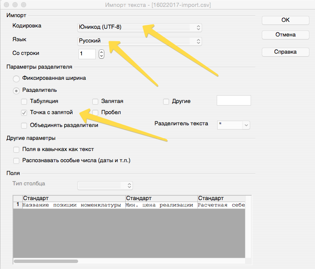Click the Другие separator text field
This screenshot has height=269, width=315.
tap(234, 100)
